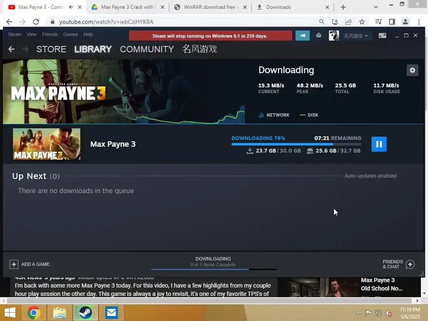Open Chrome from the taskbar
This screenshot has width=428, height=321.
(33, 313)
